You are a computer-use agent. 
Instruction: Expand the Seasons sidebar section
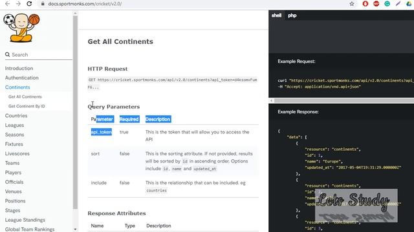[x=14, y=135]
